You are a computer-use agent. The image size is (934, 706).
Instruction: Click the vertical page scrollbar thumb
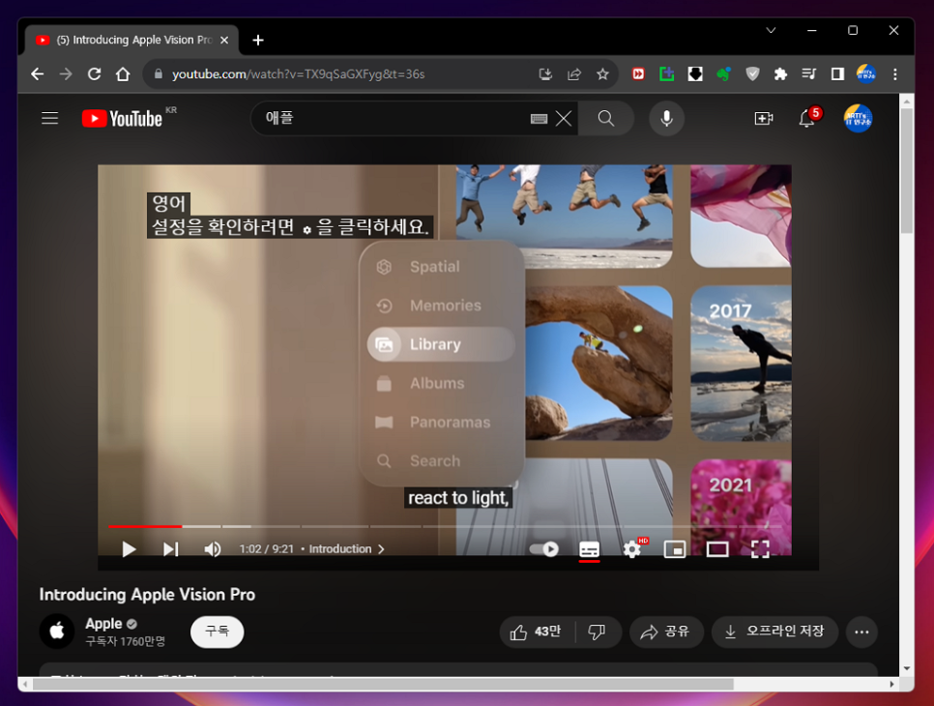tap(907, 171)
